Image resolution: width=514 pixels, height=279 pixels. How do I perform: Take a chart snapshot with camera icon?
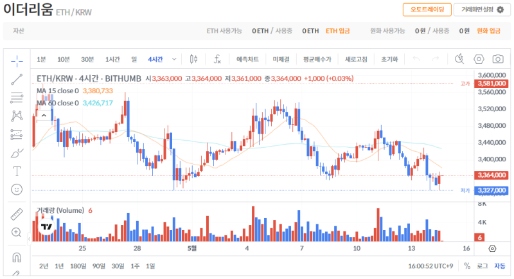pos(498,59)
